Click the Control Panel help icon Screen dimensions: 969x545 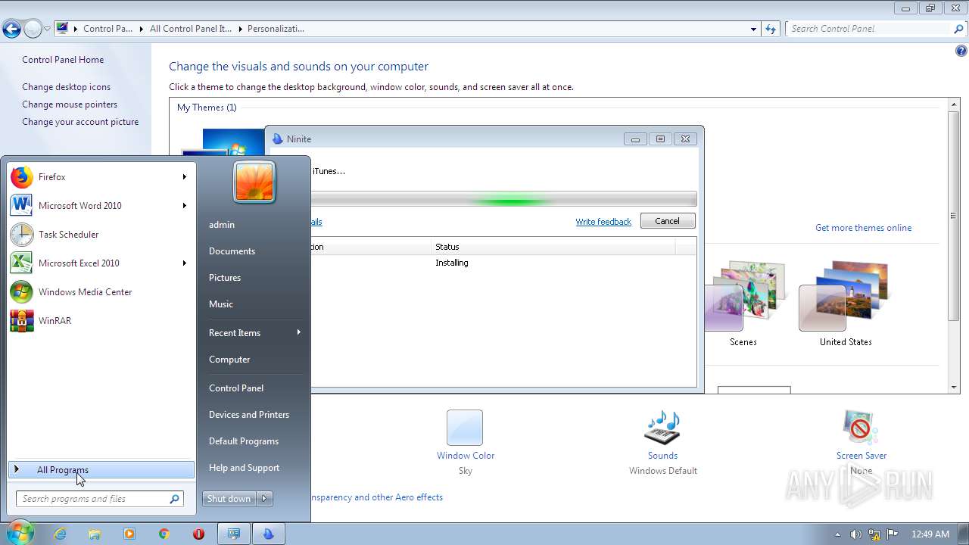coord(961,51)
